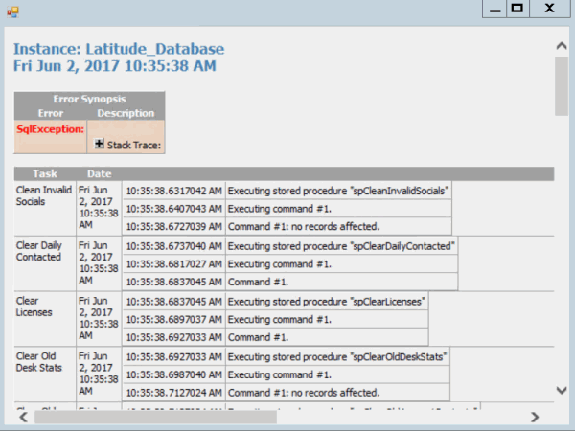This screenshot has height=431, width=575.
Task: Click timestamp 10:35:38.6897037 AM
Action: pyautogui.click(x=173, y=319)
